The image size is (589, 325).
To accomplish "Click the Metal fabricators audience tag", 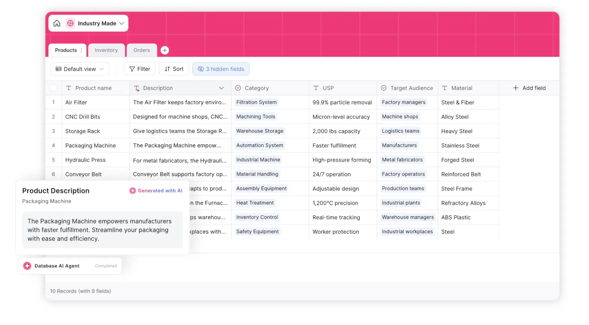I will click(x=402, y=160).
